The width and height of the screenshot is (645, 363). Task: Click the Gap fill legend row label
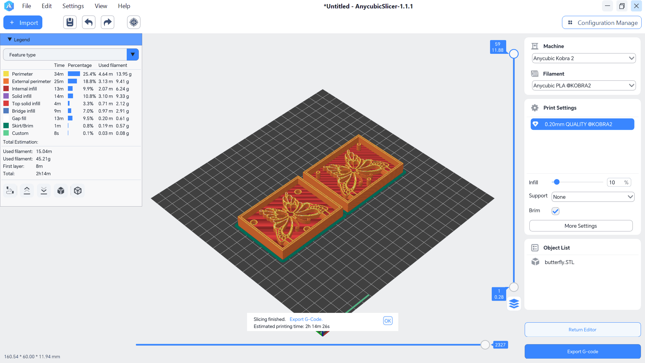[19, 118]
